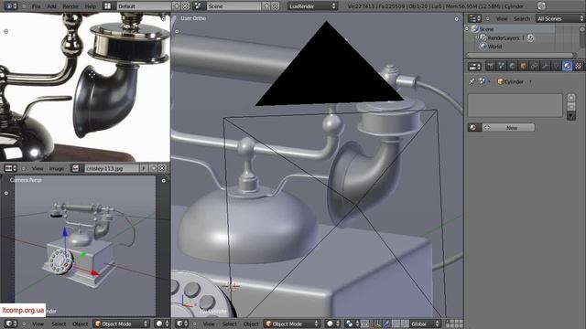Open main viewport editor type selector
The height and width of the screenshot is (329, 586).
(181, 324)
